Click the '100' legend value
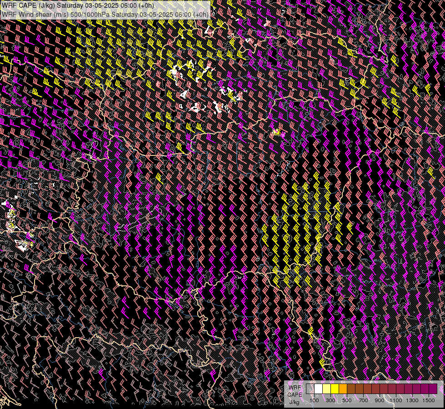 click(x=314, y=400)
